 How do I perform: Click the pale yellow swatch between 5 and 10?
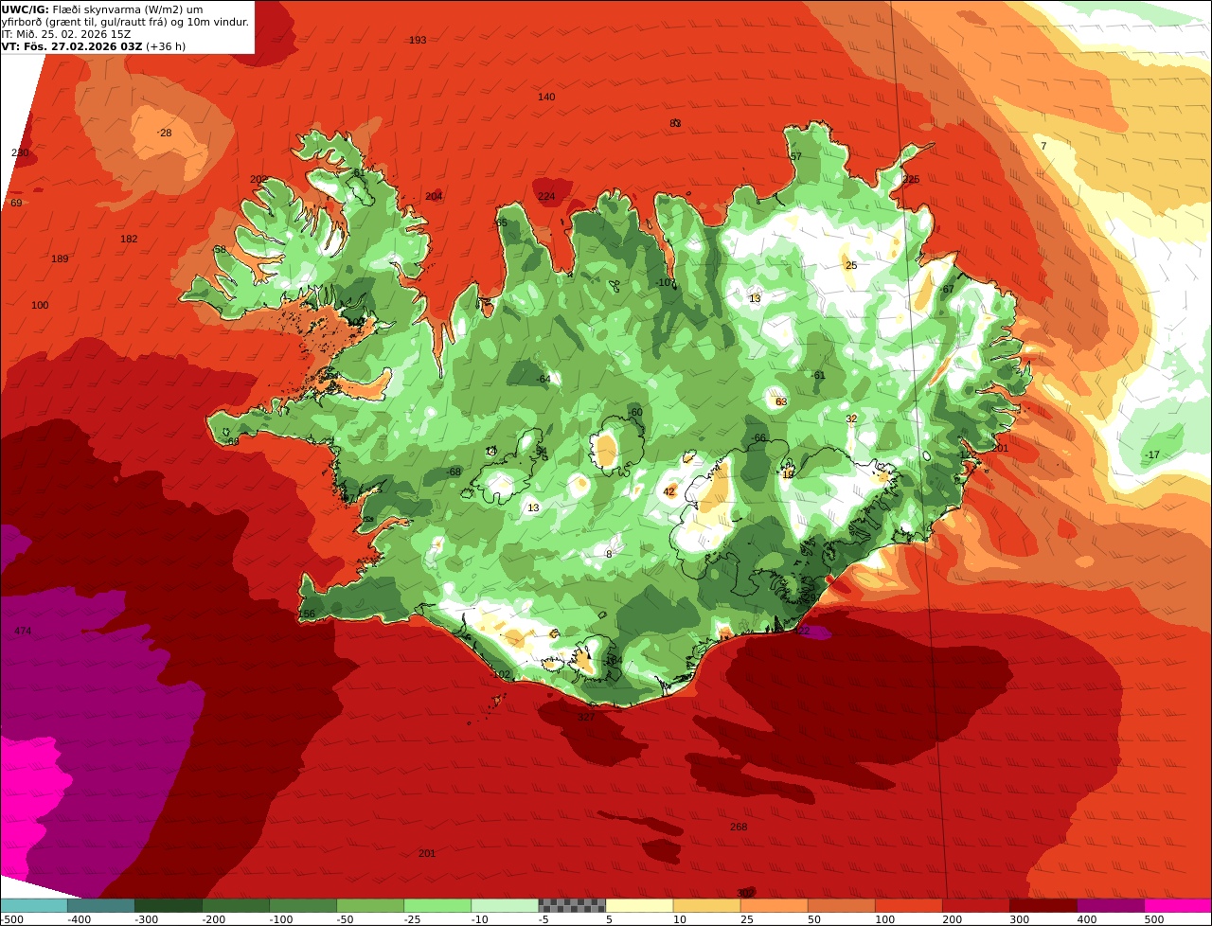[x=639, y=905]
